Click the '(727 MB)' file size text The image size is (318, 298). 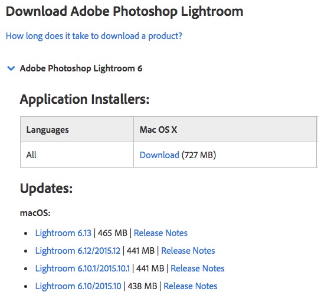[199, 155]
